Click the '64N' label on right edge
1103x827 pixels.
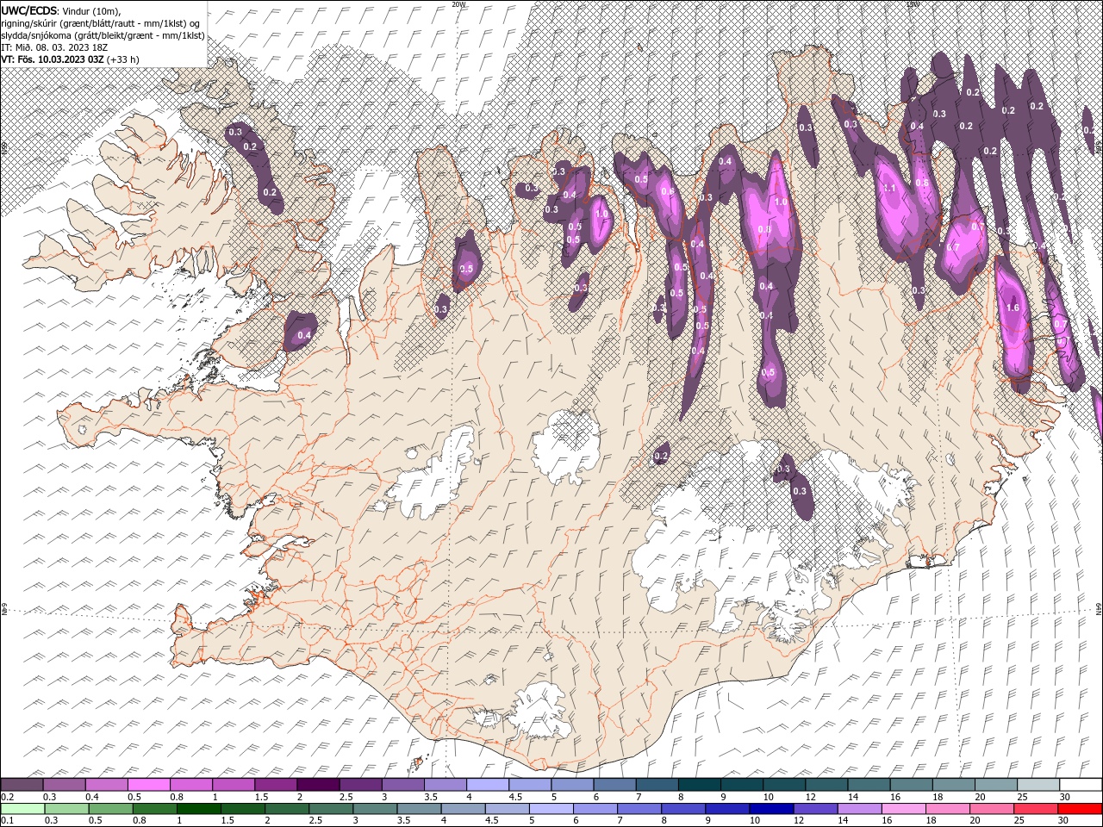(x=1099, y=608)
